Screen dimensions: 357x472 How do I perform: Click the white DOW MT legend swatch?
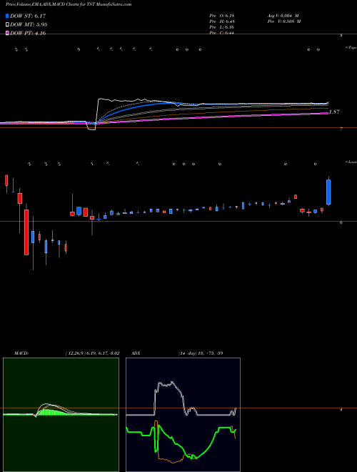(x=7, y=24)
